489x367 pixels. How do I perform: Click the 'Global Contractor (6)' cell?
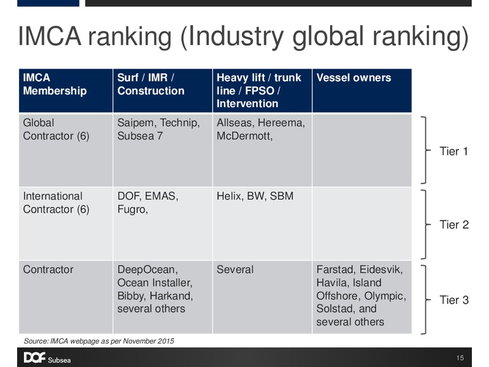[65, 150]
